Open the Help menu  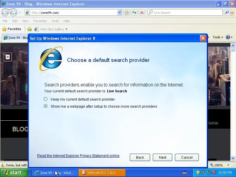point(67,21)
